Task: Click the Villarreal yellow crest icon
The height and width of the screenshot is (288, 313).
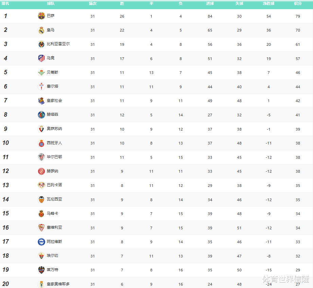Action: click(x=41, y=44)
